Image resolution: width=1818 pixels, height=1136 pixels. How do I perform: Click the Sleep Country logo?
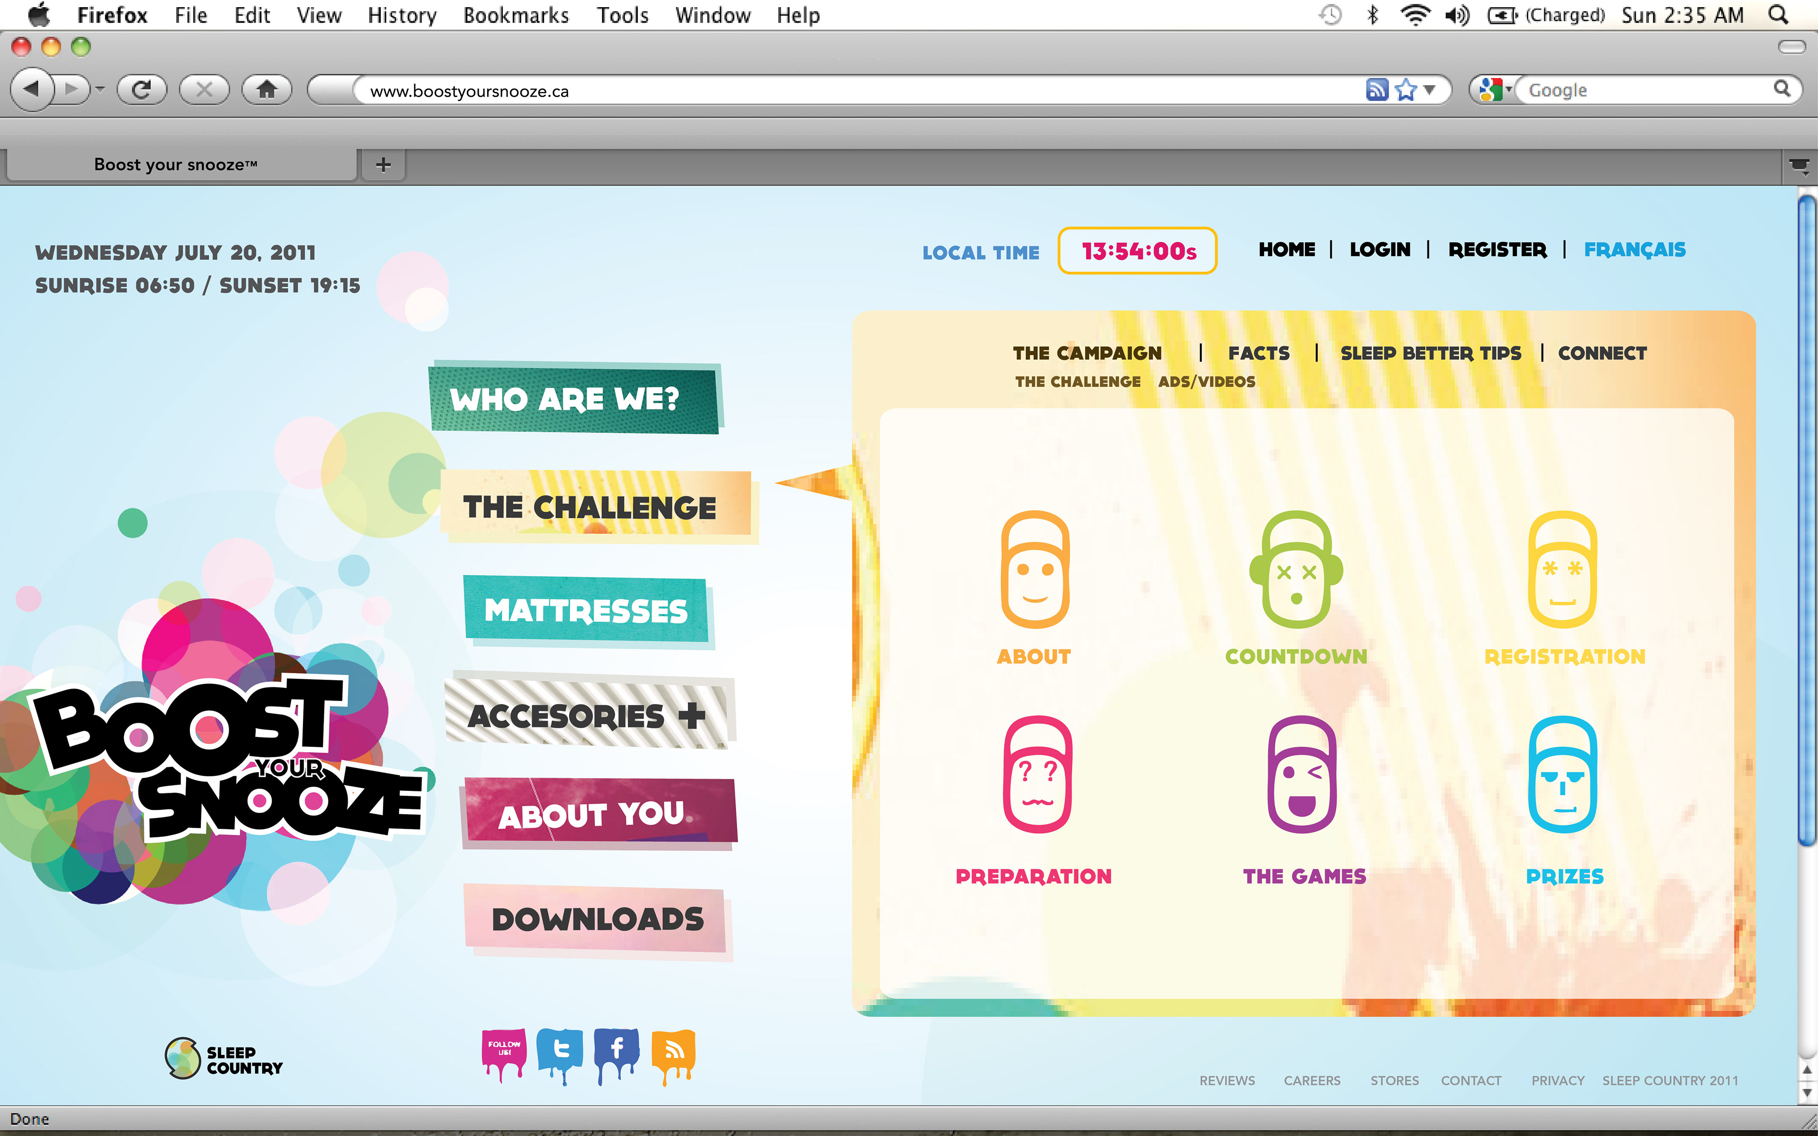pyautogui.click(x=223, y=1059)
